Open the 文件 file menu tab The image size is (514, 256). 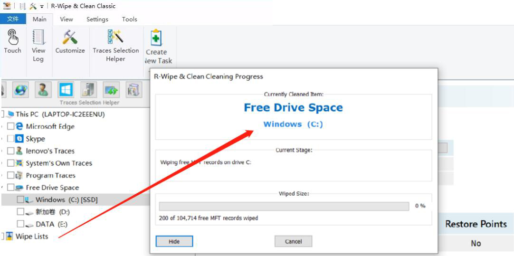(x=13, y=19)
